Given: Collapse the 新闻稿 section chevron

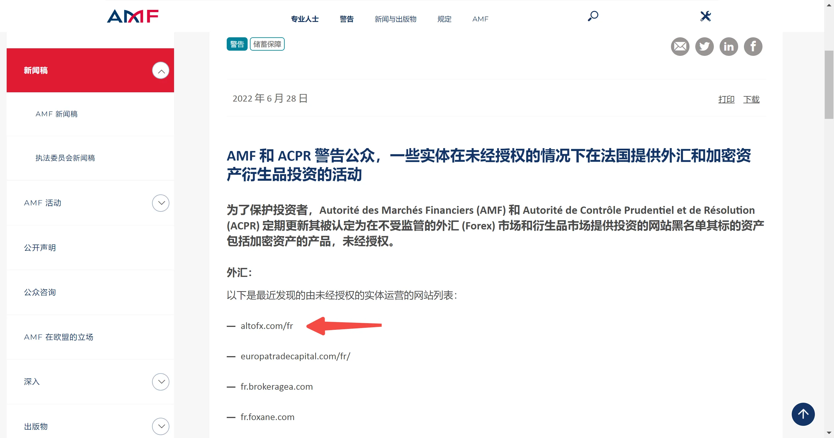Looking at the screenshot, I should coord(161,71).
